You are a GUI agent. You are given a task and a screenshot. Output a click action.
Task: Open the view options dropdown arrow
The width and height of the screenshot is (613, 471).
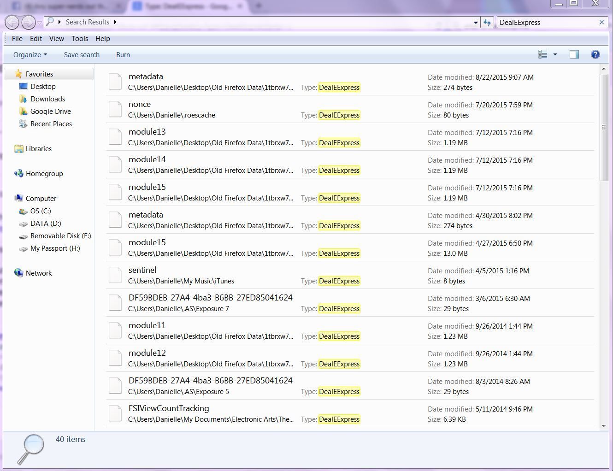555,54
